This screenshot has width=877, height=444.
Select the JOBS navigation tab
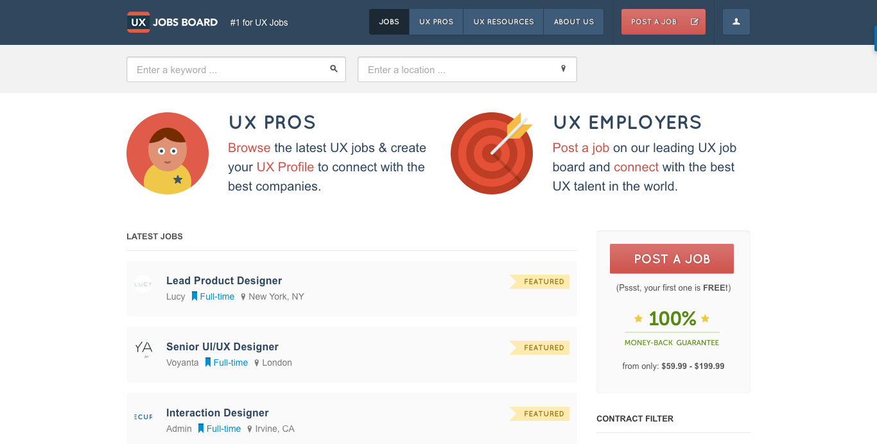388,21
